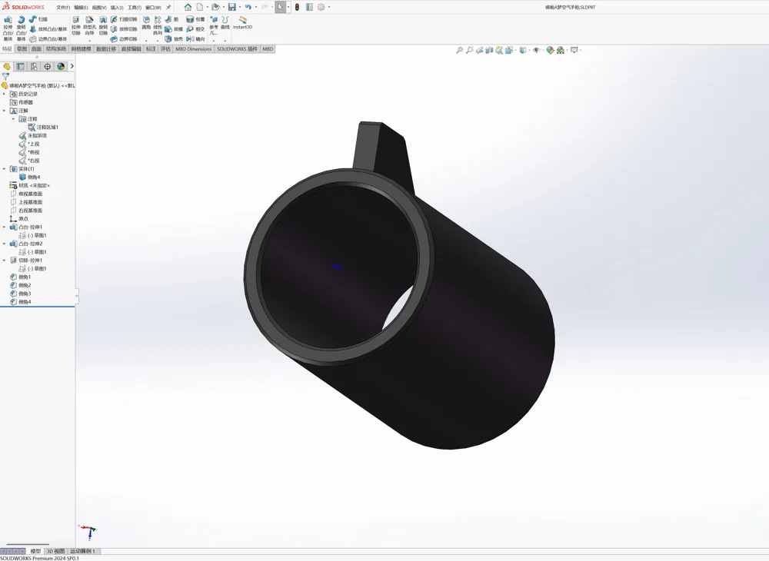Expand the 历史记录 tree node

click(5, 94)
